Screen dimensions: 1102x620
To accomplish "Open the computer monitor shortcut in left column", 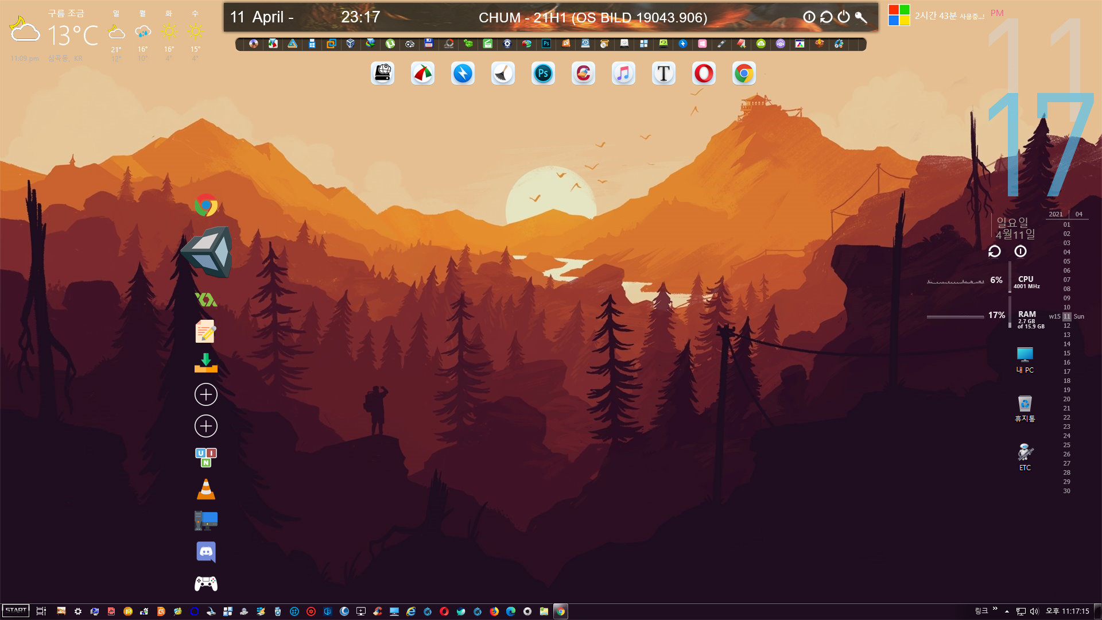I will click(206, 521).
